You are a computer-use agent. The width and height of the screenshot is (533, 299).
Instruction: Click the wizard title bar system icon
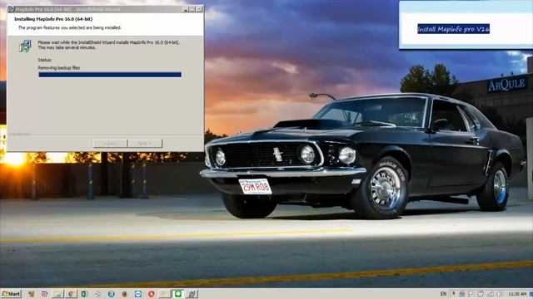(11, 9)
